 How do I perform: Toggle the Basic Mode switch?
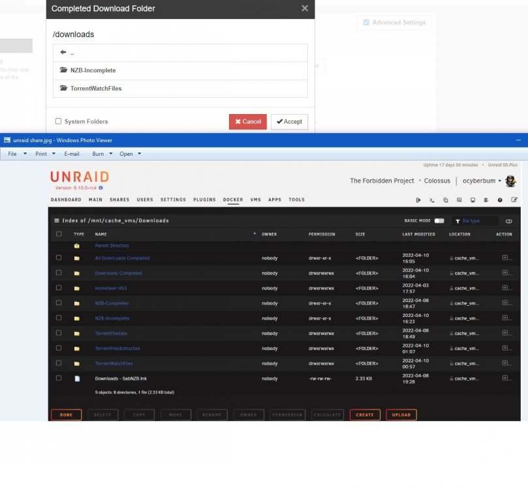(439, 220)
